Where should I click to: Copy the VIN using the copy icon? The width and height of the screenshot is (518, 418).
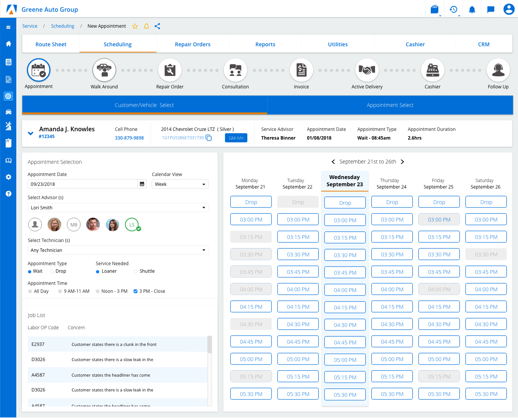(x=209, y=138)
